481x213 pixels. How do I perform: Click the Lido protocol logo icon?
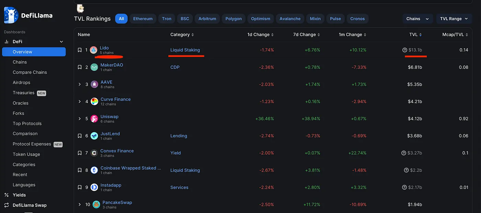tap(93, 50)
